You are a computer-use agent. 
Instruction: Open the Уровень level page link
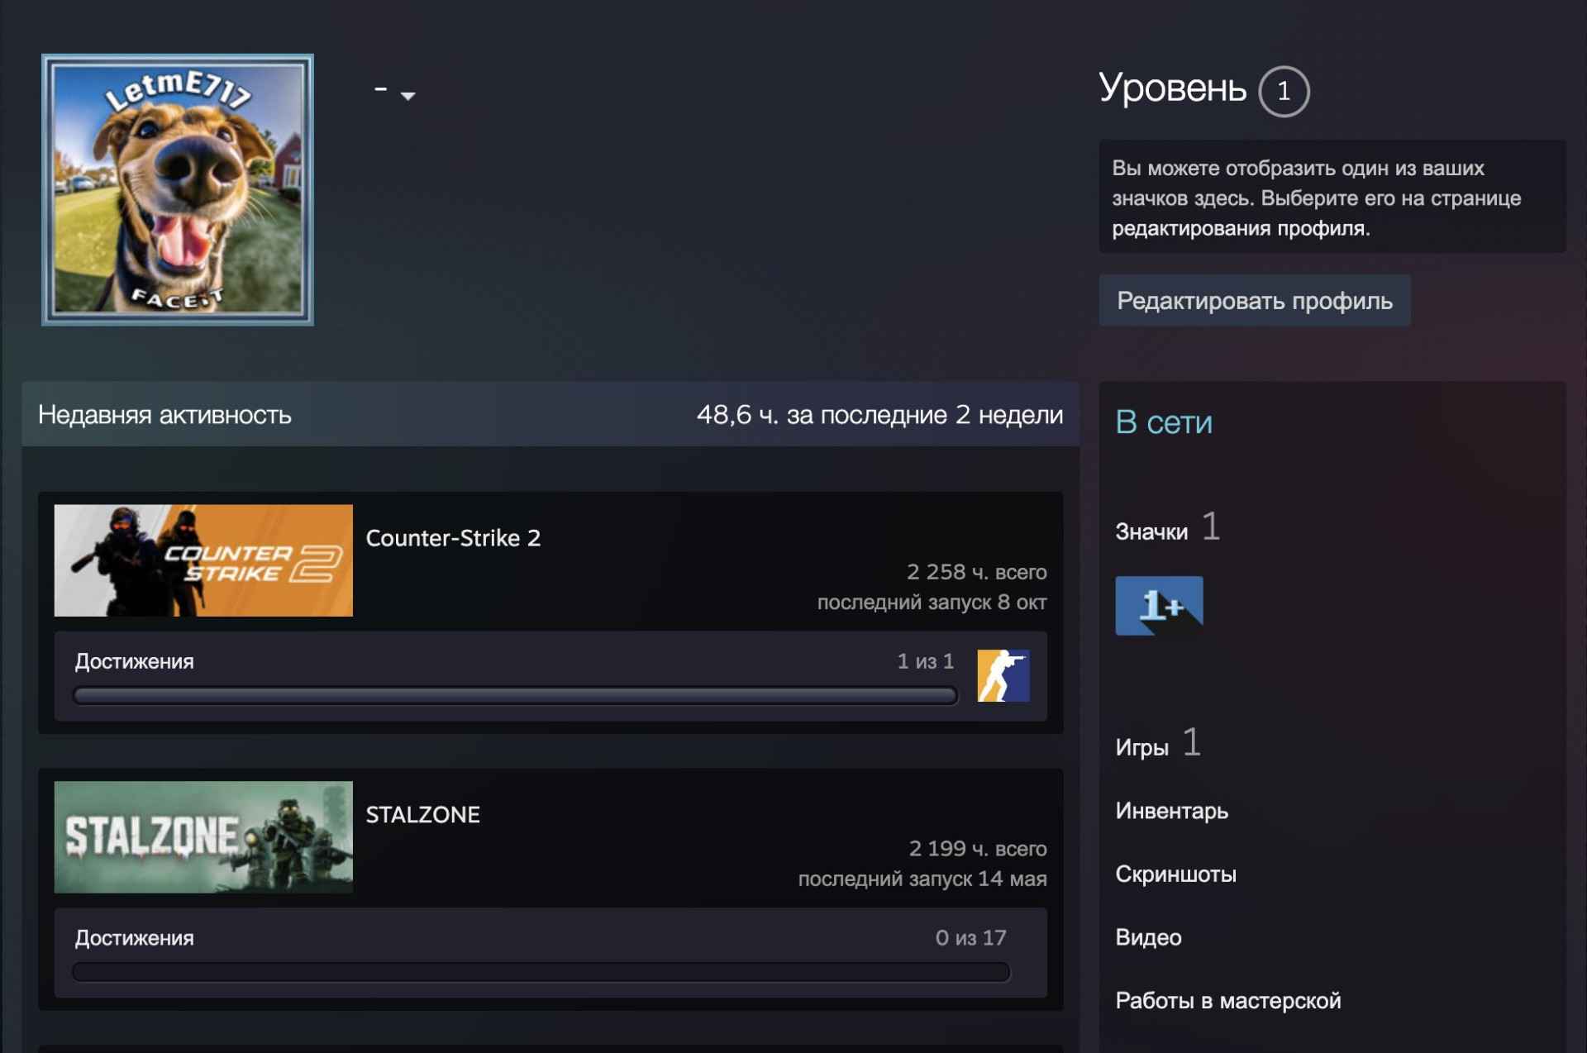[x=1172, y=88]
